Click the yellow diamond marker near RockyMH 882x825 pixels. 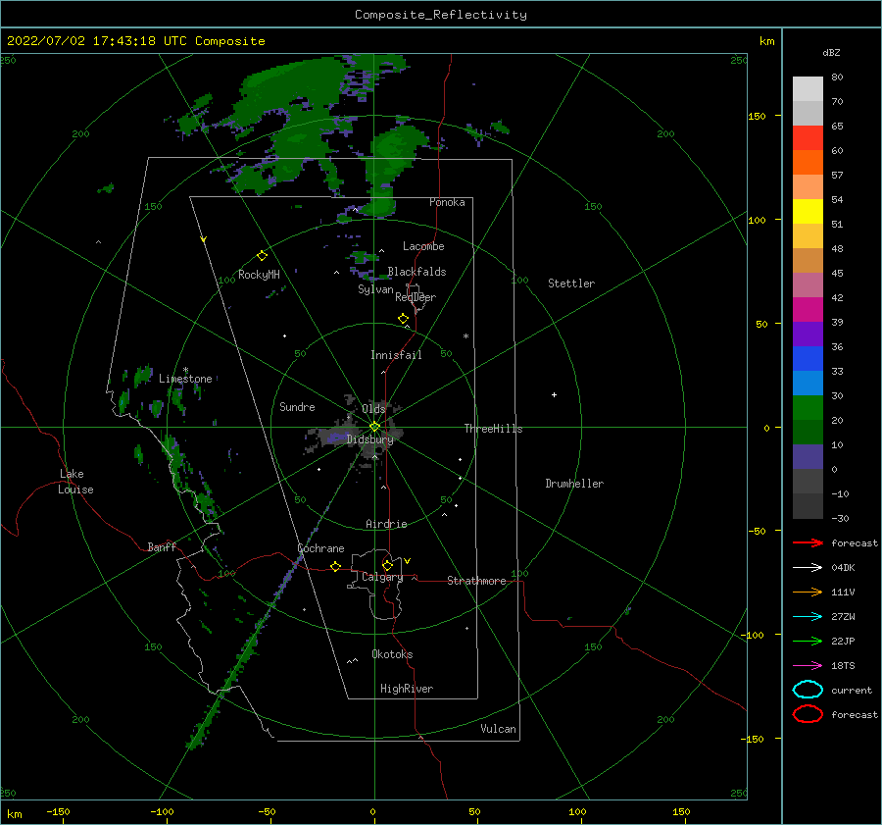pyautogui.click(x=262, y=256)
